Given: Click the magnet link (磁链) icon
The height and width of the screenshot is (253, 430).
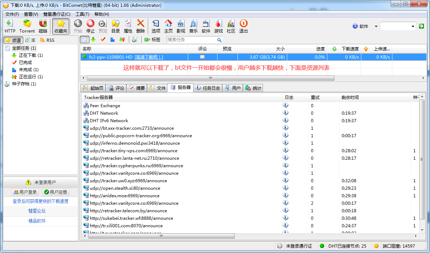Looking at the screenshot, I should [43, 26].
